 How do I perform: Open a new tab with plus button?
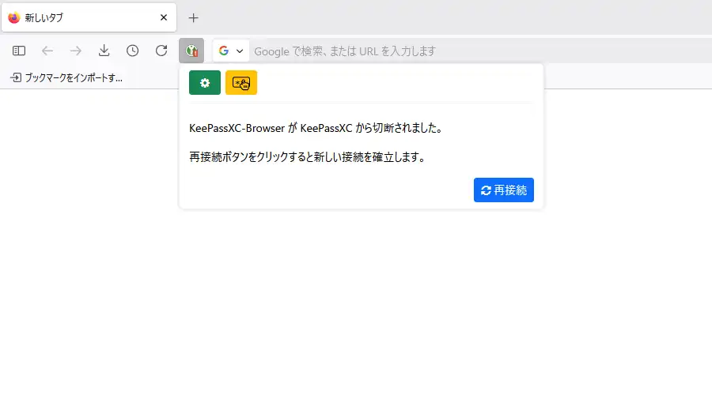pyautogui.click(x=194, y=17)
